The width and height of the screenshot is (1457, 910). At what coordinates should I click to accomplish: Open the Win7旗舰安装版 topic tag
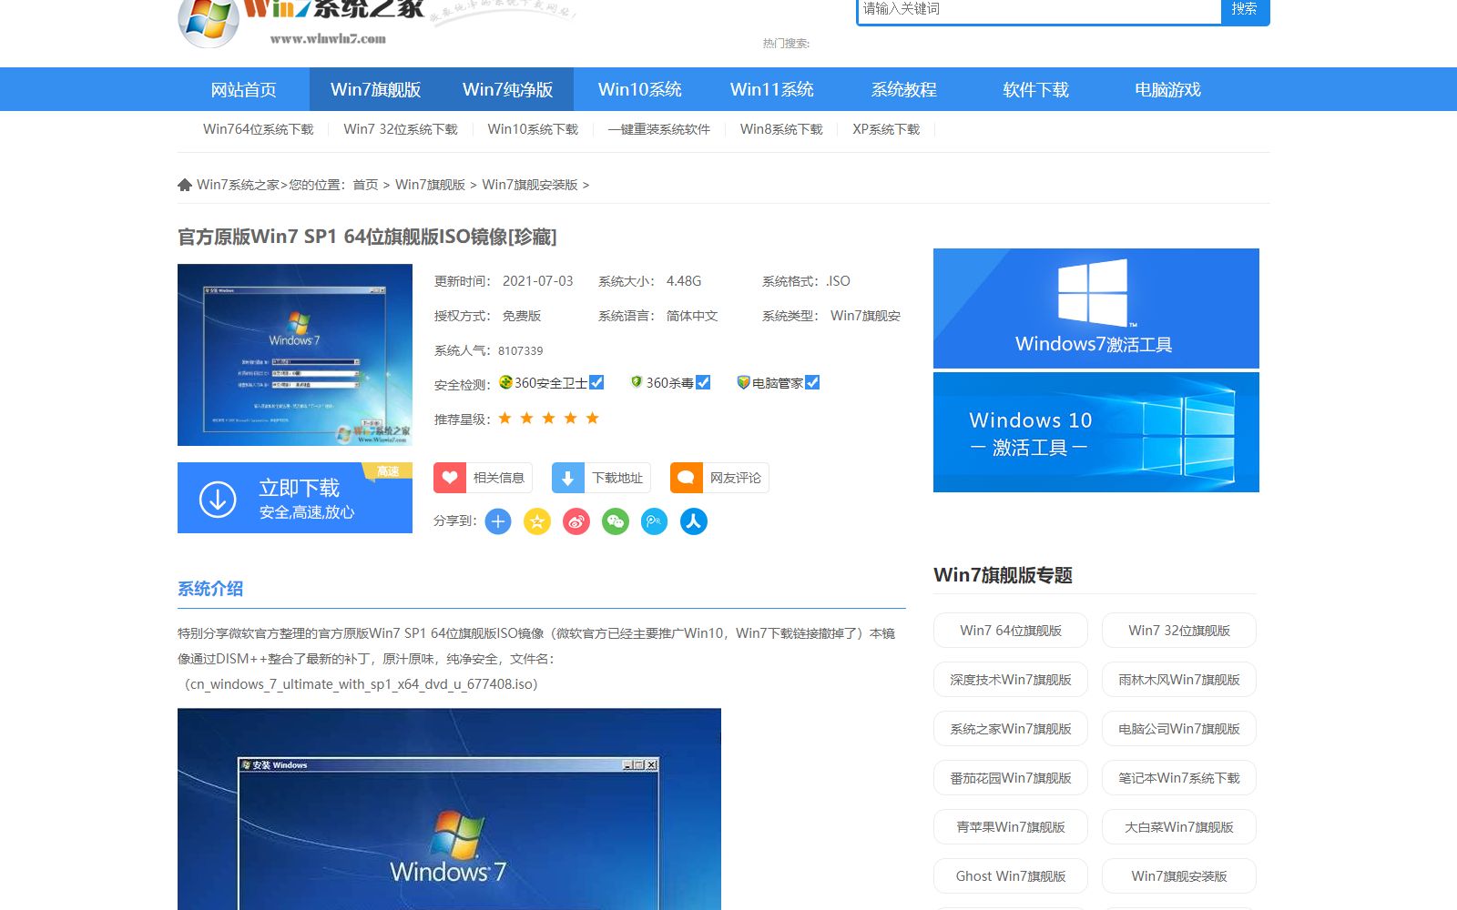click(1179, 876)
